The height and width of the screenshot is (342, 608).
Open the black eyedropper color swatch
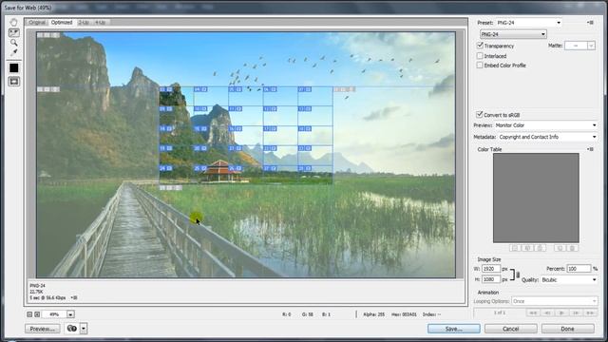[x=14, y=67]
